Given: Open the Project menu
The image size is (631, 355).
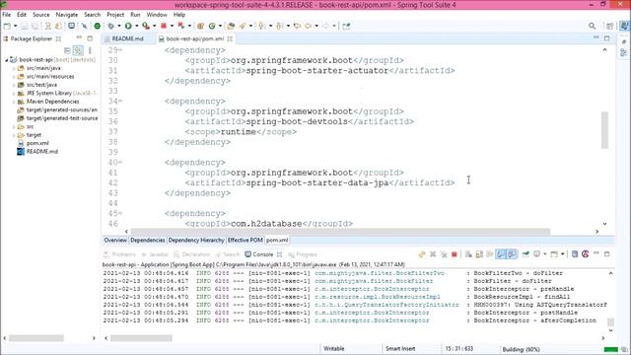Looking at the screenshot, I should tap(115, 15).
